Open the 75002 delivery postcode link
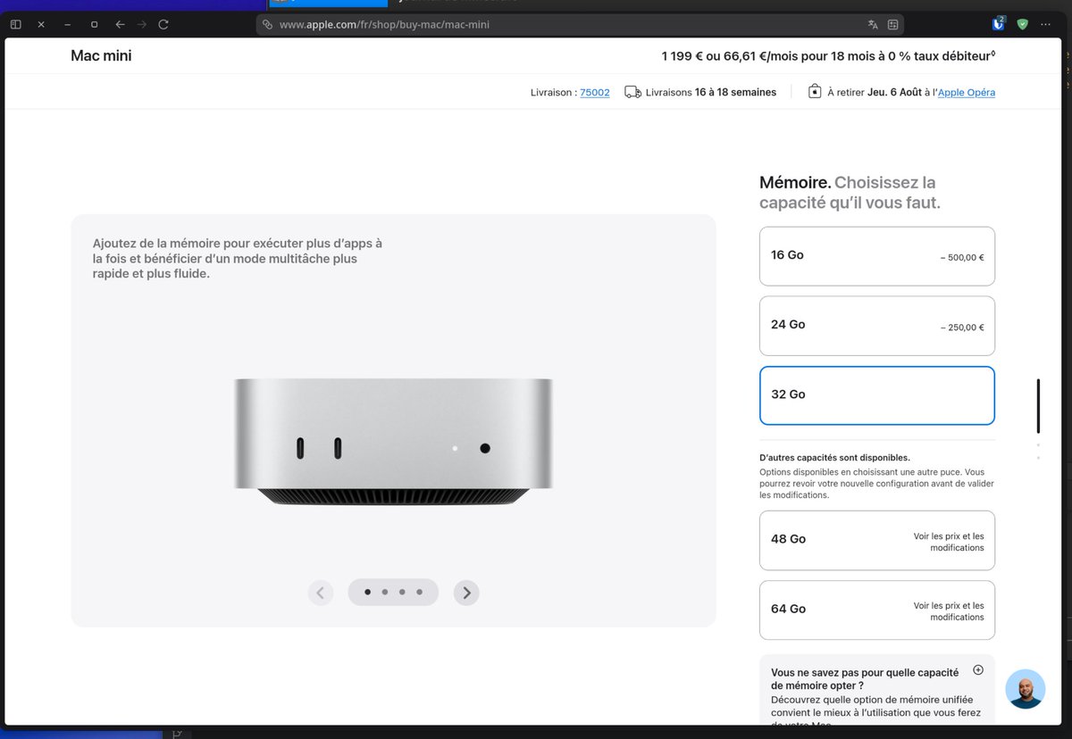 [x=595, y=92]
